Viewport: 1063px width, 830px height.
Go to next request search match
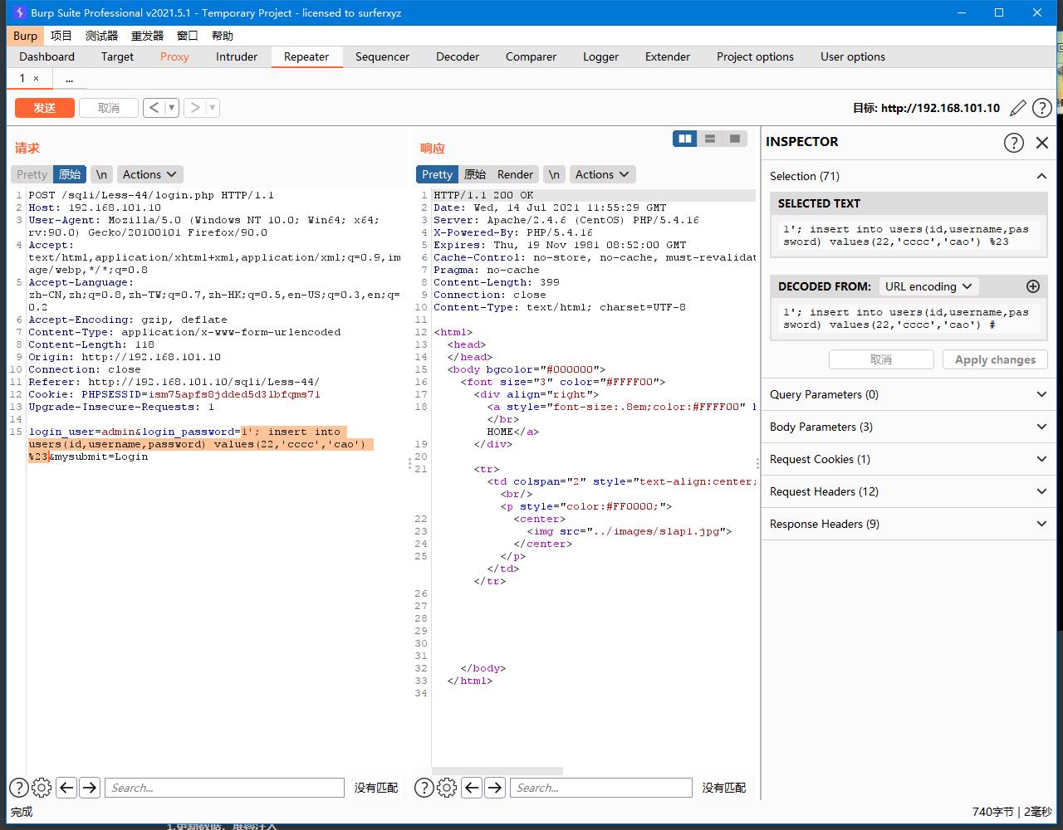tap(89, 788)
